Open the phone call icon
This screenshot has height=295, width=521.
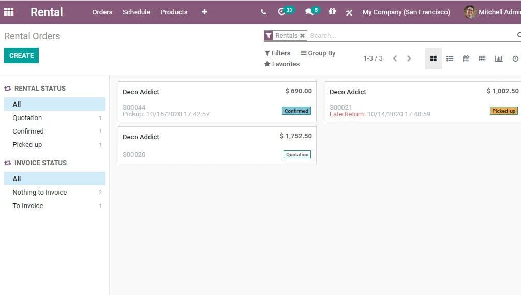(x=263, y=12)
